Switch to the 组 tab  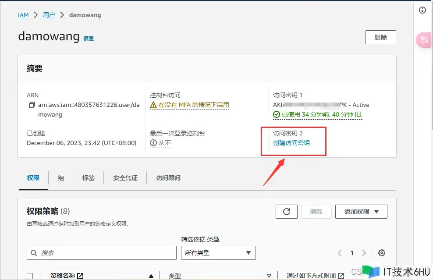click(x=61, y=178)
